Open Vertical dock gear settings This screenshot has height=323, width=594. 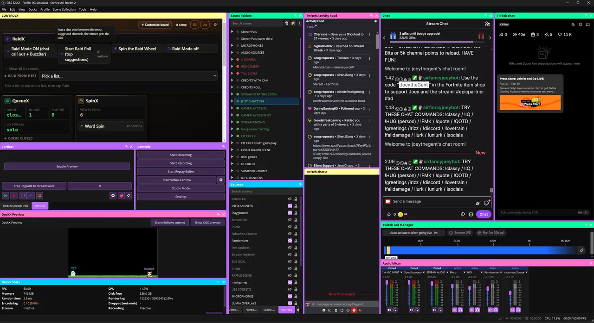point(113,196)
